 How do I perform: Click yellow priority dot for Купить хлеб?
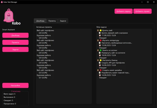click(100, 31)
